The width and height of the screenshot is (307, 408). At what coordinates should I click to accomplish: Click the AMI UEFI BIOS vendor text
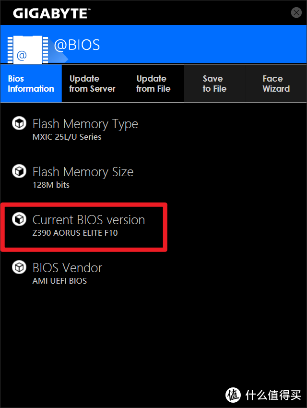click(x=59, y=281)
